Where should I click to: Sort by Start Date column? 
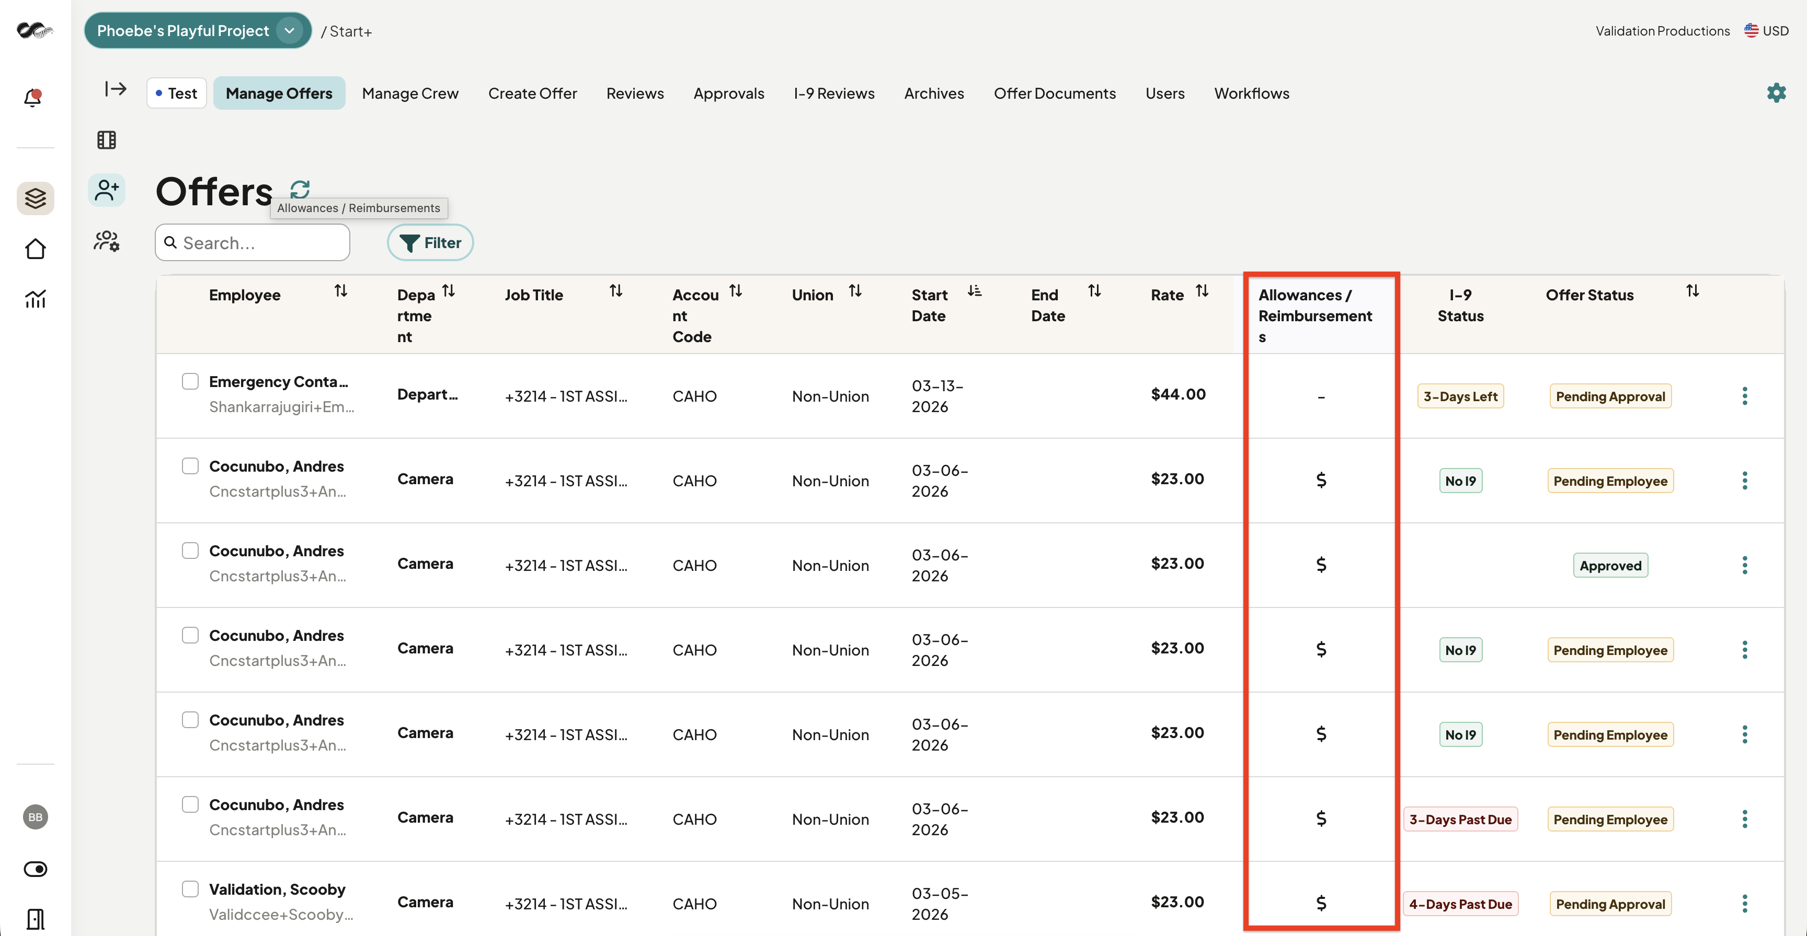click(x=975, y=291)
